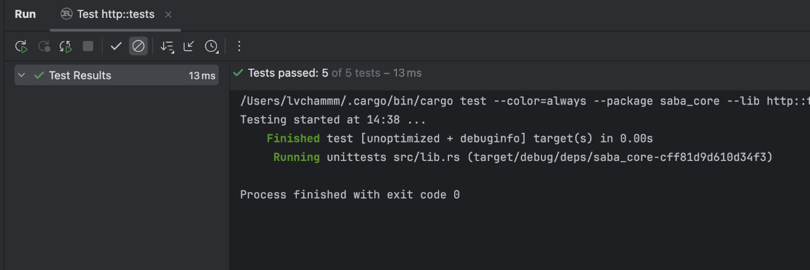This screenshot has height=270, width=810.
Task: Open the Sort tests dropdown
Action: [167, 46]
